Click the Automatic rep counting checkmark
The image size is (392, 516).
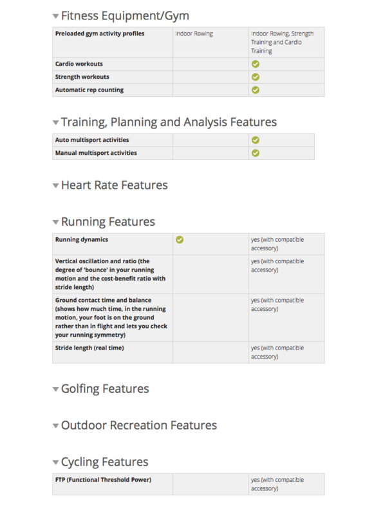click(x=256, y=90)
